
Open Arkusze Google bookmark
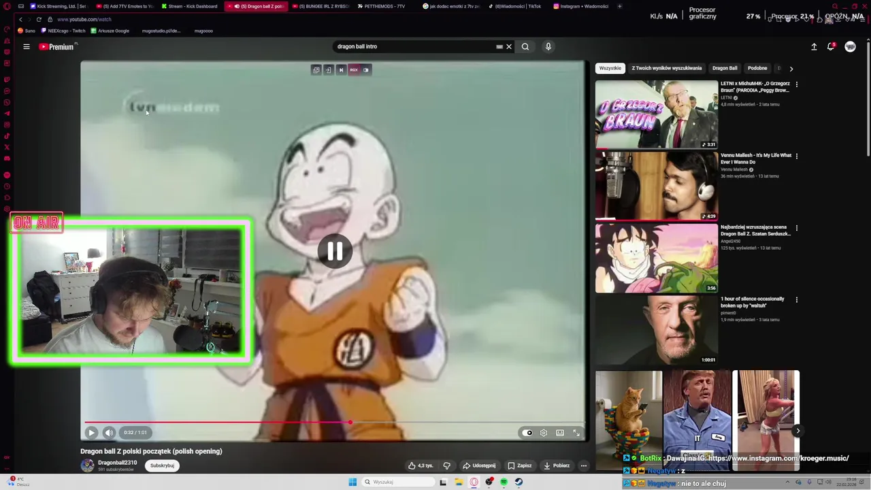(110, 31)
